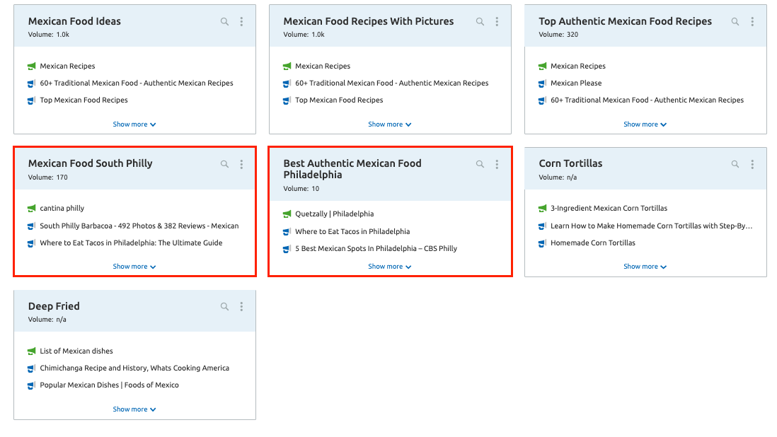Click search icon on Mexican Food Ideas card

click(224, 22)
